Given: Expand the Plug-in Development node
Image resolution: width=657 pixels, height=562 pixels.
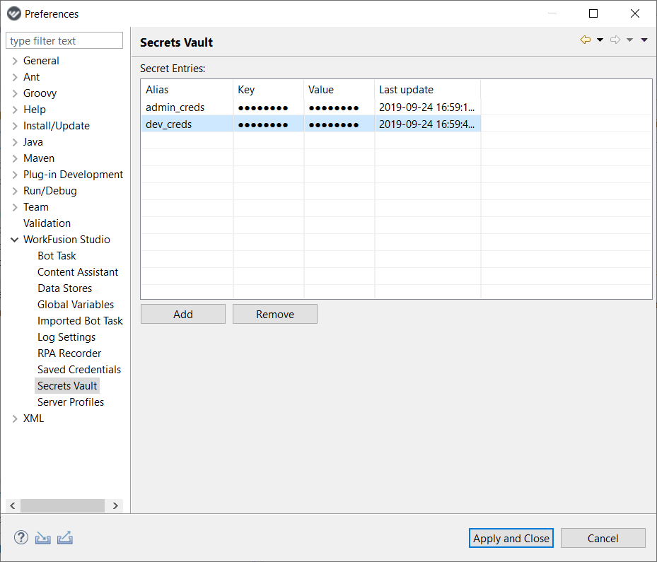Looking at the screenshot, I should [x=15, y=175].
